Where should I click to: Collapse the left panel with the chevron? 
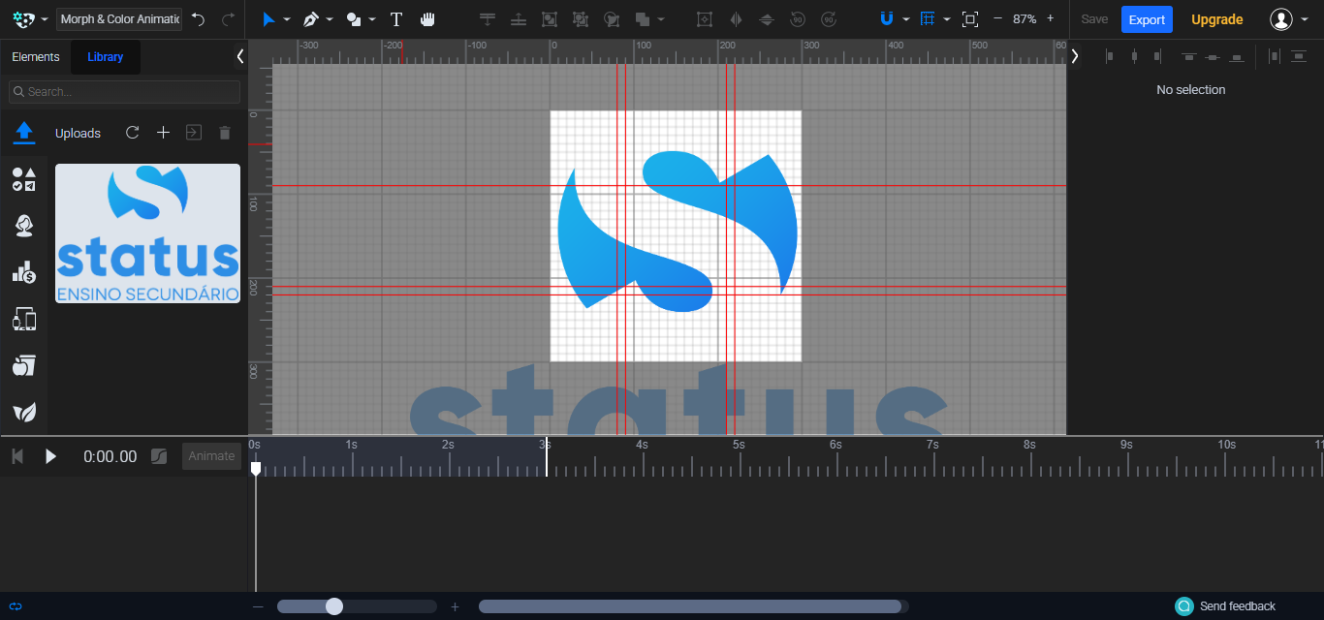coord(239,56)
